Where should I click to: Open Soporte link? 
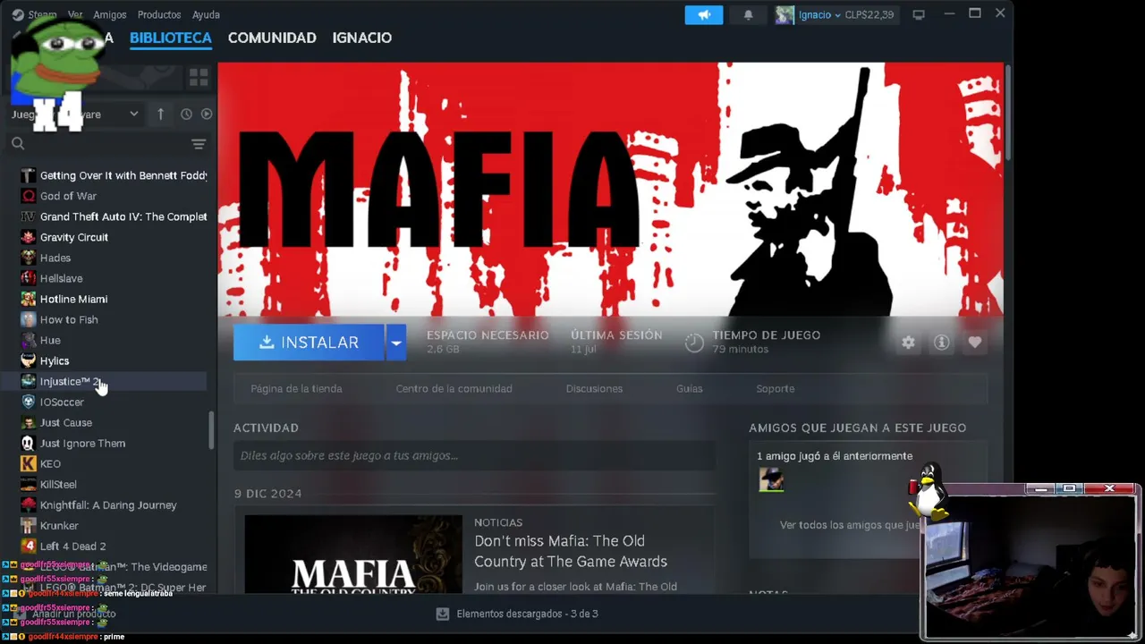776,388
